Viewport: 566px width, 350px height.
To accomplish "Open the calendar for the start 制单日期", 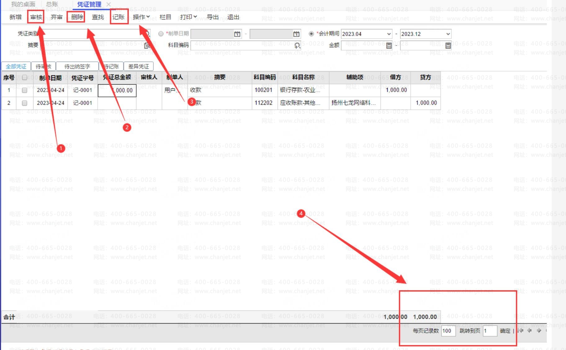I will (x=237, y=34).
